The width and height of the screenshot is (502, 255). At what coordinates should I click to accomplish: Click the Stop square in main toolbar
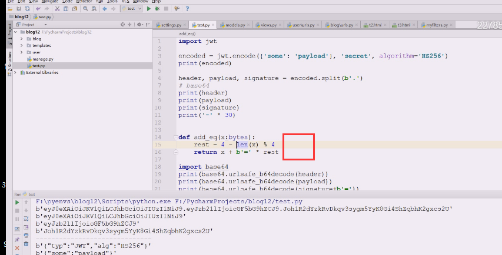pos(166,9)
